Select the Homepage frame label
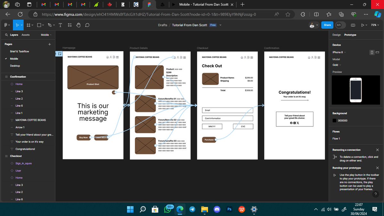 pos(69,48)
